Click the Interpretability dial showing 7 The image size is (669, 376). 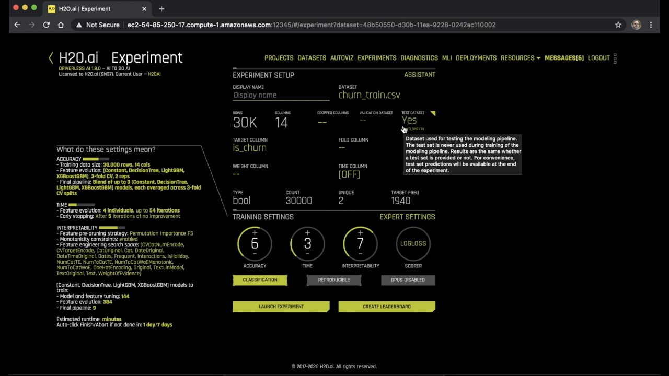point(360,243)
